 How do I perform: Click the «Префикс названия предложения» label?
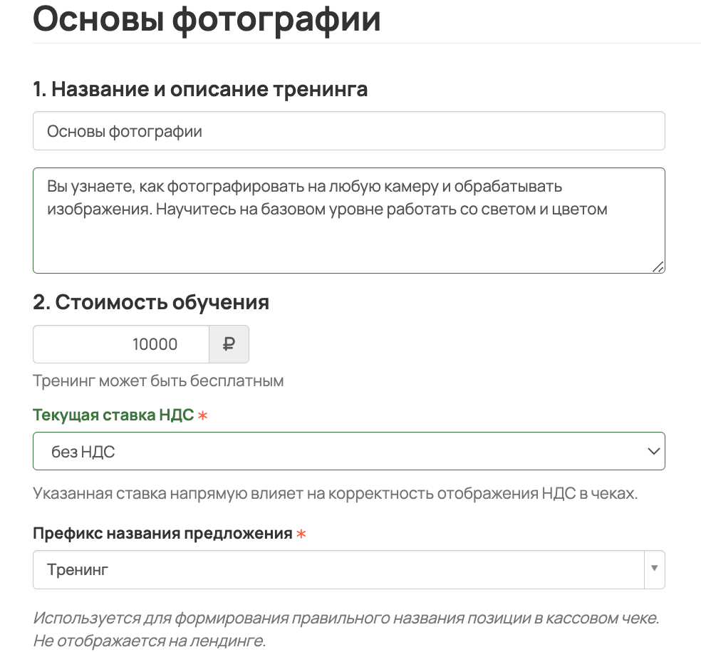tap(162, 534)
